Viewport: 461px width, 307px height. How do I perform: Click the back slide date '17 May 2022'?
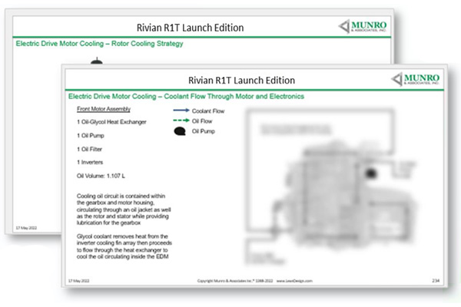click(26, 228)
